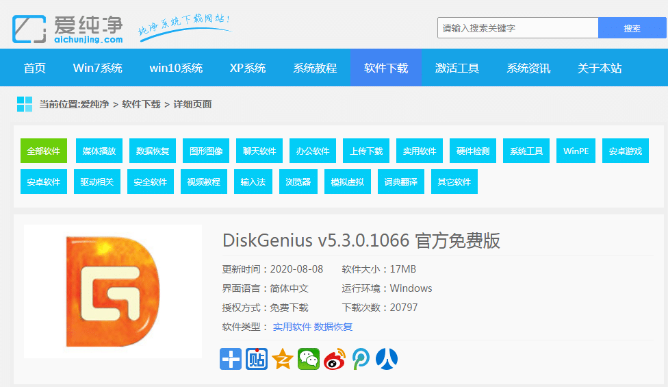Screen dimensions: 668x387
Task: Select the 办公软件 category button
Action: tap(313, 151)
